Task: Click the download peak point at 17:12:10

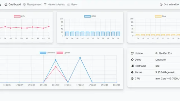Action: pos(56,60)
